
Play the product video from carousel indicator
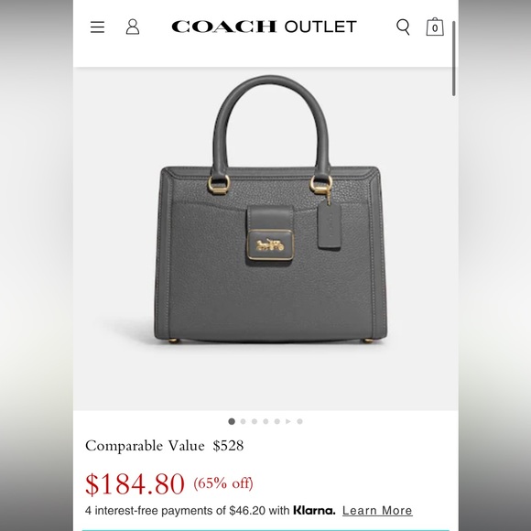(288, 421)
